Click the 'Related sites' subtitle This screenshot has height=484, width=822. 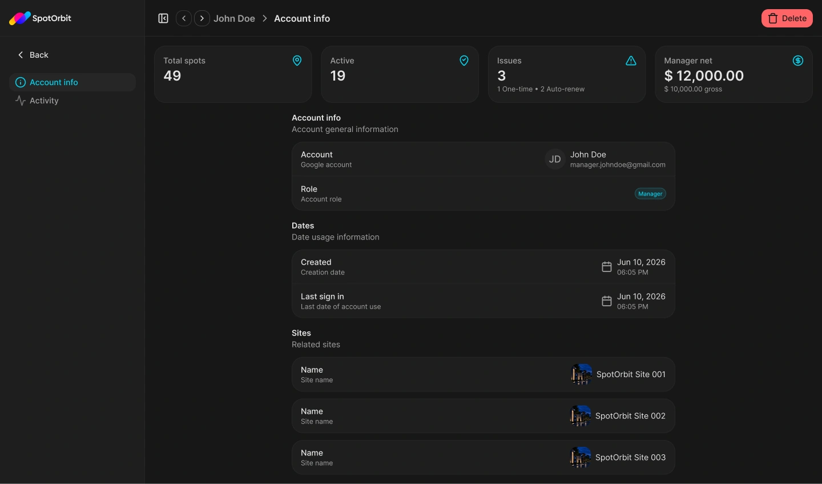coord(316,345)
